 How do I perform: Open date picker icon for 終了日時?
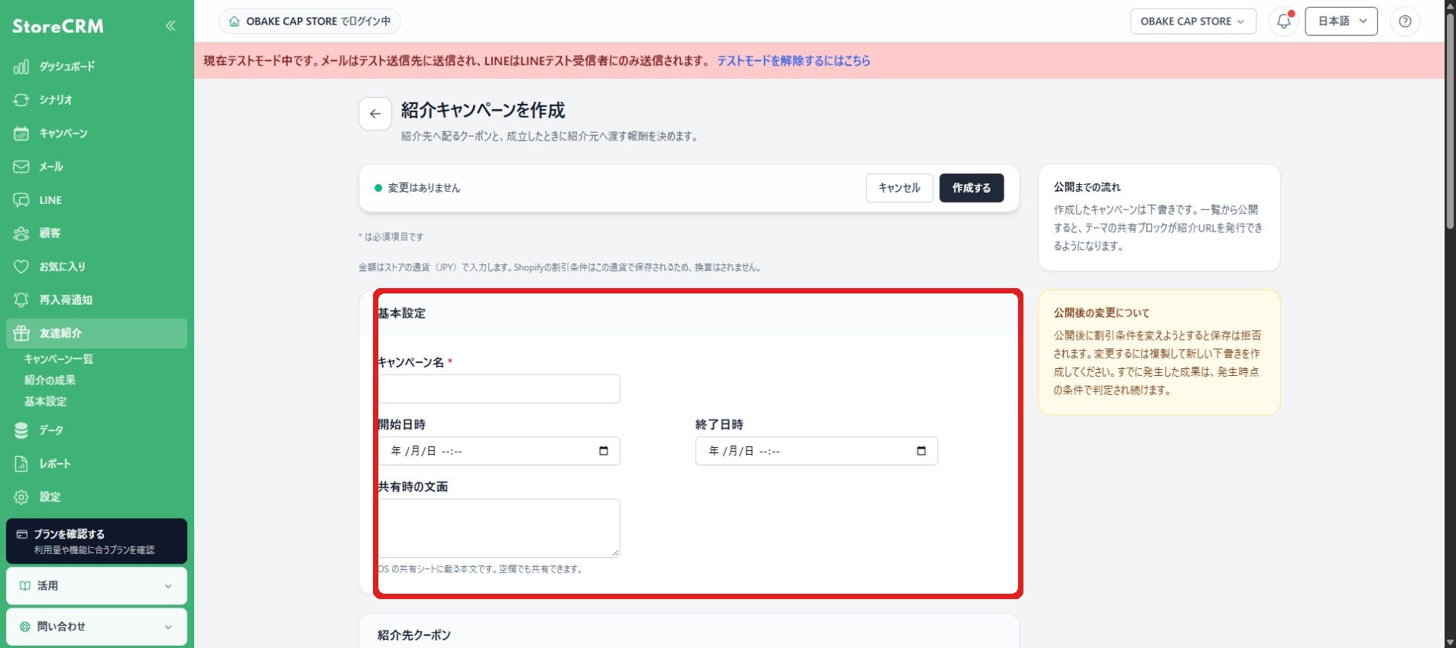(x=921, y=451)
